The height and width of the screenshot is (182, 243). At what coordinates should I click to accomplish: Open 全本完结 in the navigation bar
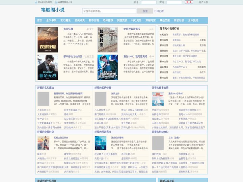pos(193,20)
